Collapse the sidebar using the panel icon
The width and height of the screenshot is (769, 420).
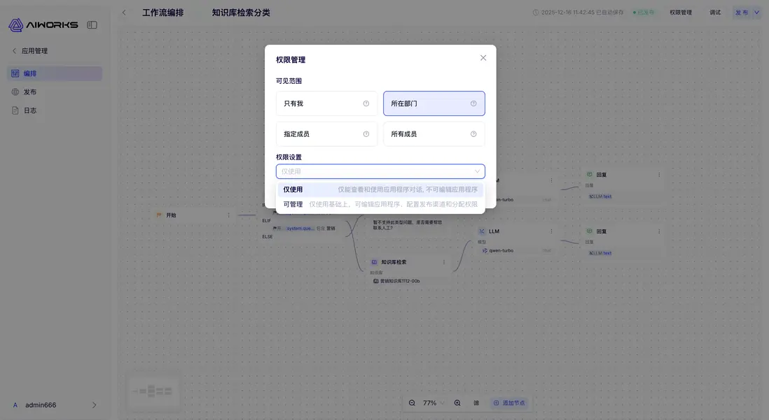[92, 23]
